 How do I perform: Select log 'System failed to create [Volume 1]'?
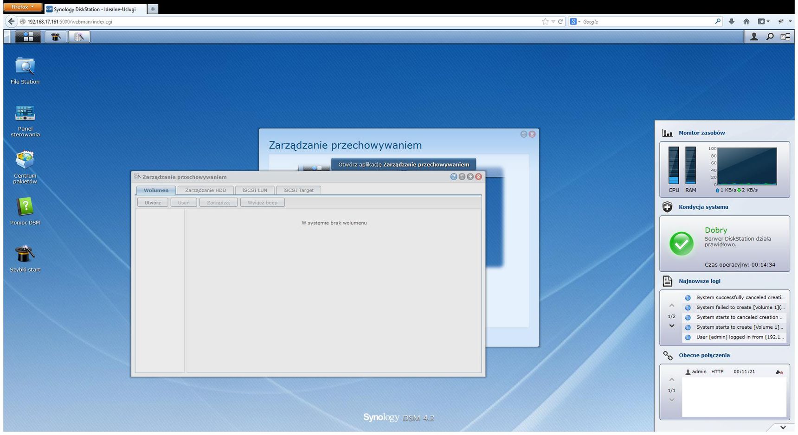click(735, 307)
